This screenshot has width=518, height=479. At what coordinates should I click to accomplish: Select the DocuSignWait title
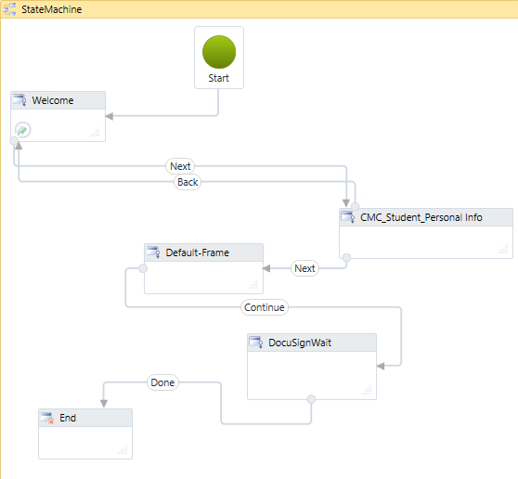pyautogui.click(x=300, y=343)
